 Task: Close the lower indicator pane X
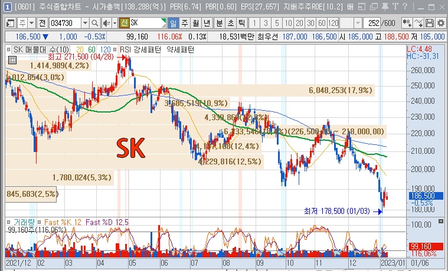[441, 221]
